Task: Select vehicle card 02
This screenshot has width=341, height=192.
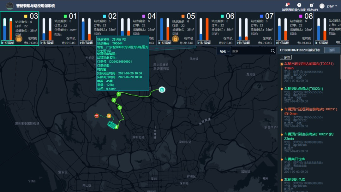Action: pyautogui.click(x=98, y=29)
